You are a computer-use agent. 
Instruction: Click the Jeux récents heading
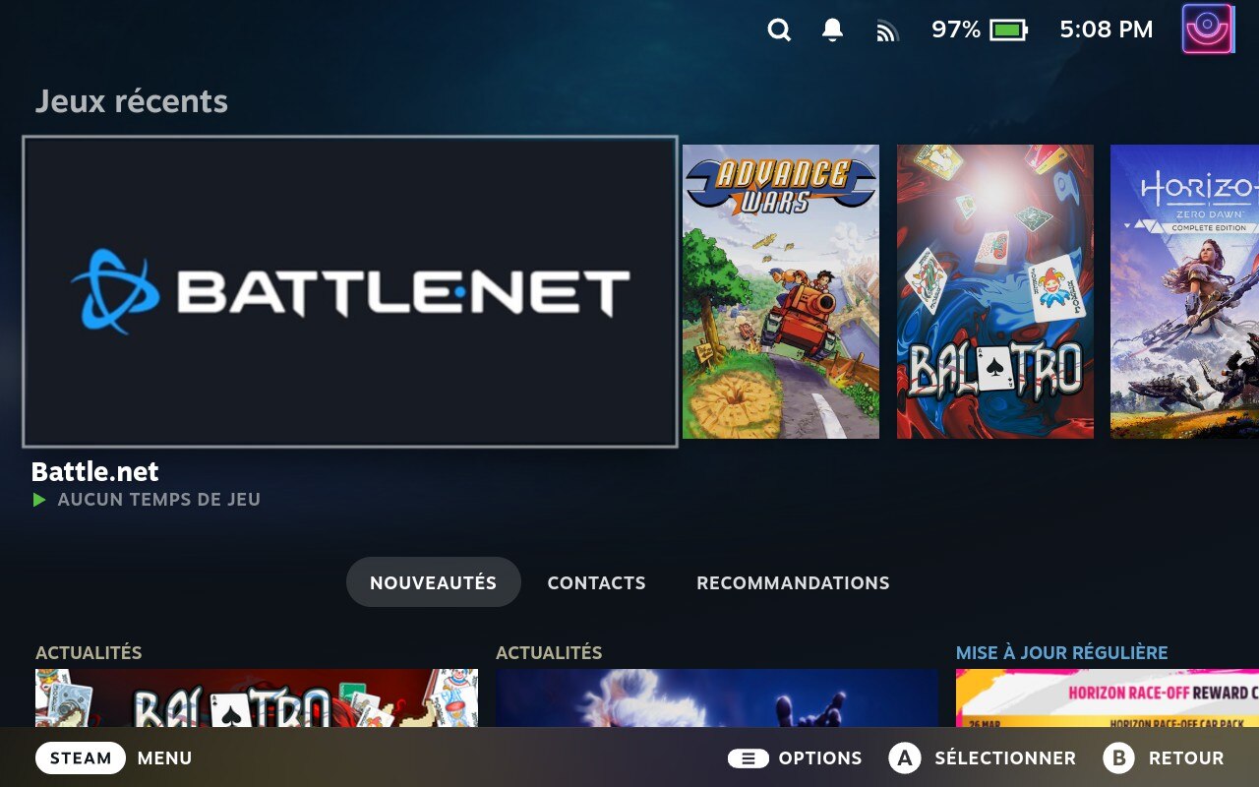tap(132, 101)
